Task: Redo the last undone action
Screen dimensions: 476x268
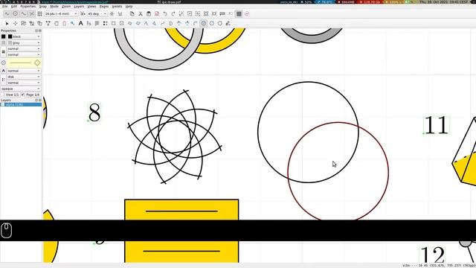Action: [173, 13]
